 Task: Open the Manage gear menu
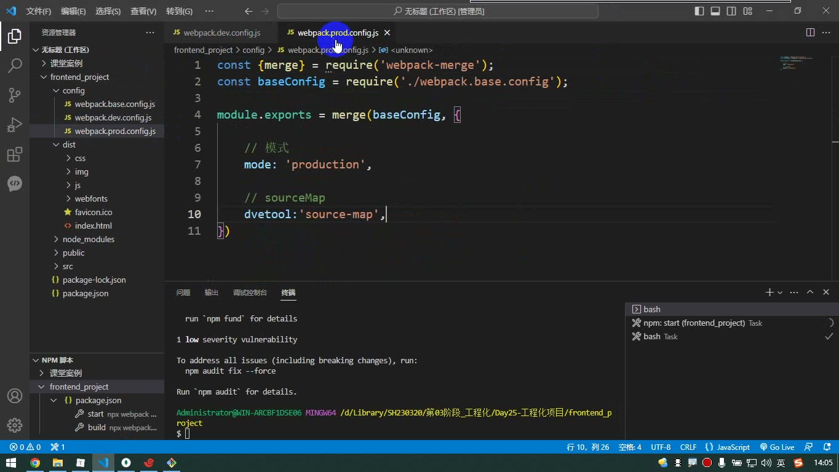pyautogui.click(x=15, y=425)
